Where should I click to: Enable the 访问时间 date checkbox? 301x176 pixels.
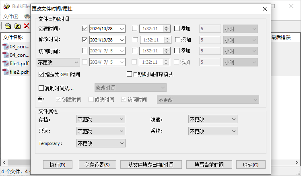[85, 51]
